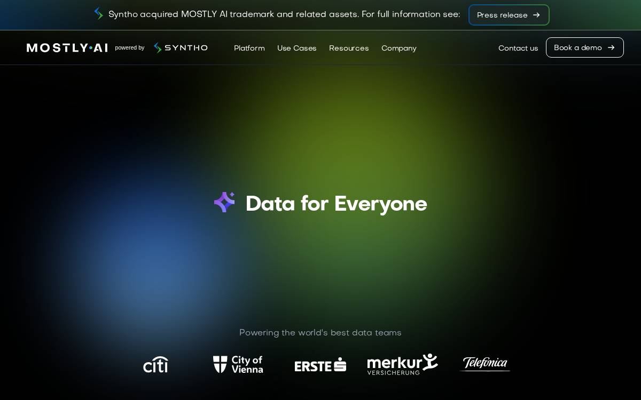Open the Use Cases menu

pos(297,48)
